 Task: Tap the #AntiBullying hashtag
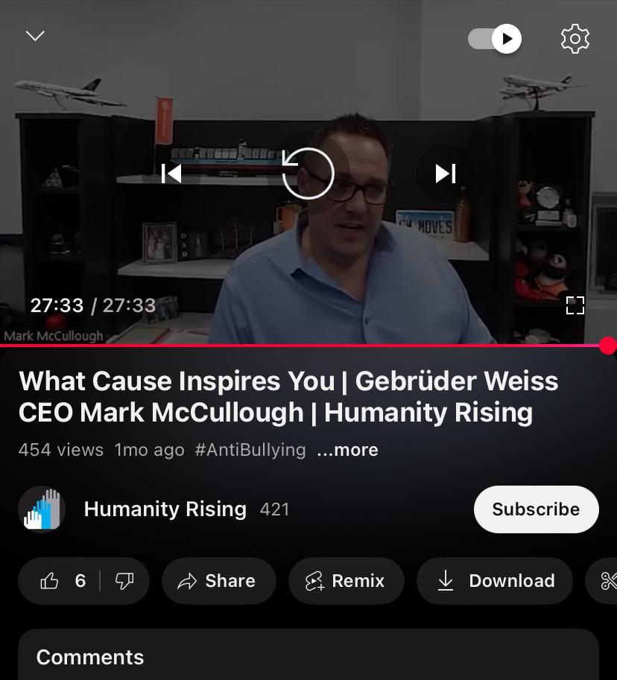(250, 450)
